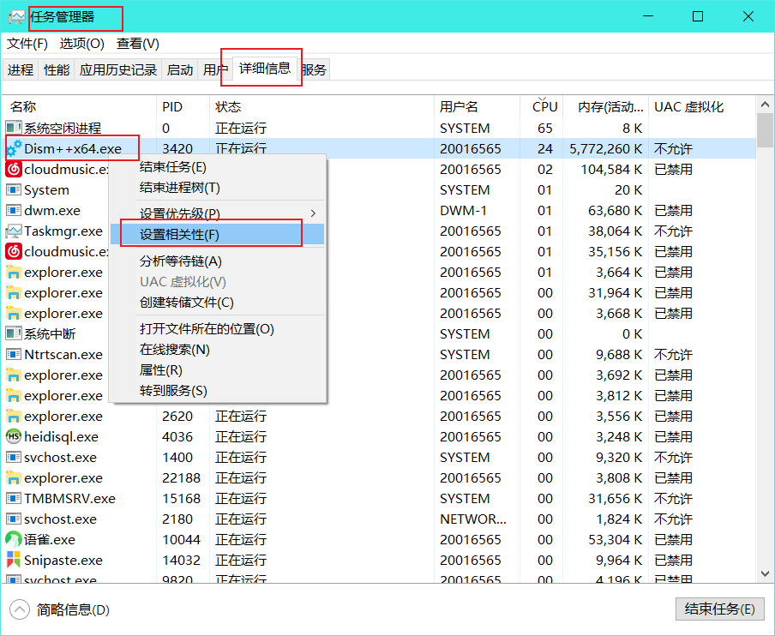This screenshot has height=636, width=775.
Task: Switch to the 进程 tab
Action: 21,69
